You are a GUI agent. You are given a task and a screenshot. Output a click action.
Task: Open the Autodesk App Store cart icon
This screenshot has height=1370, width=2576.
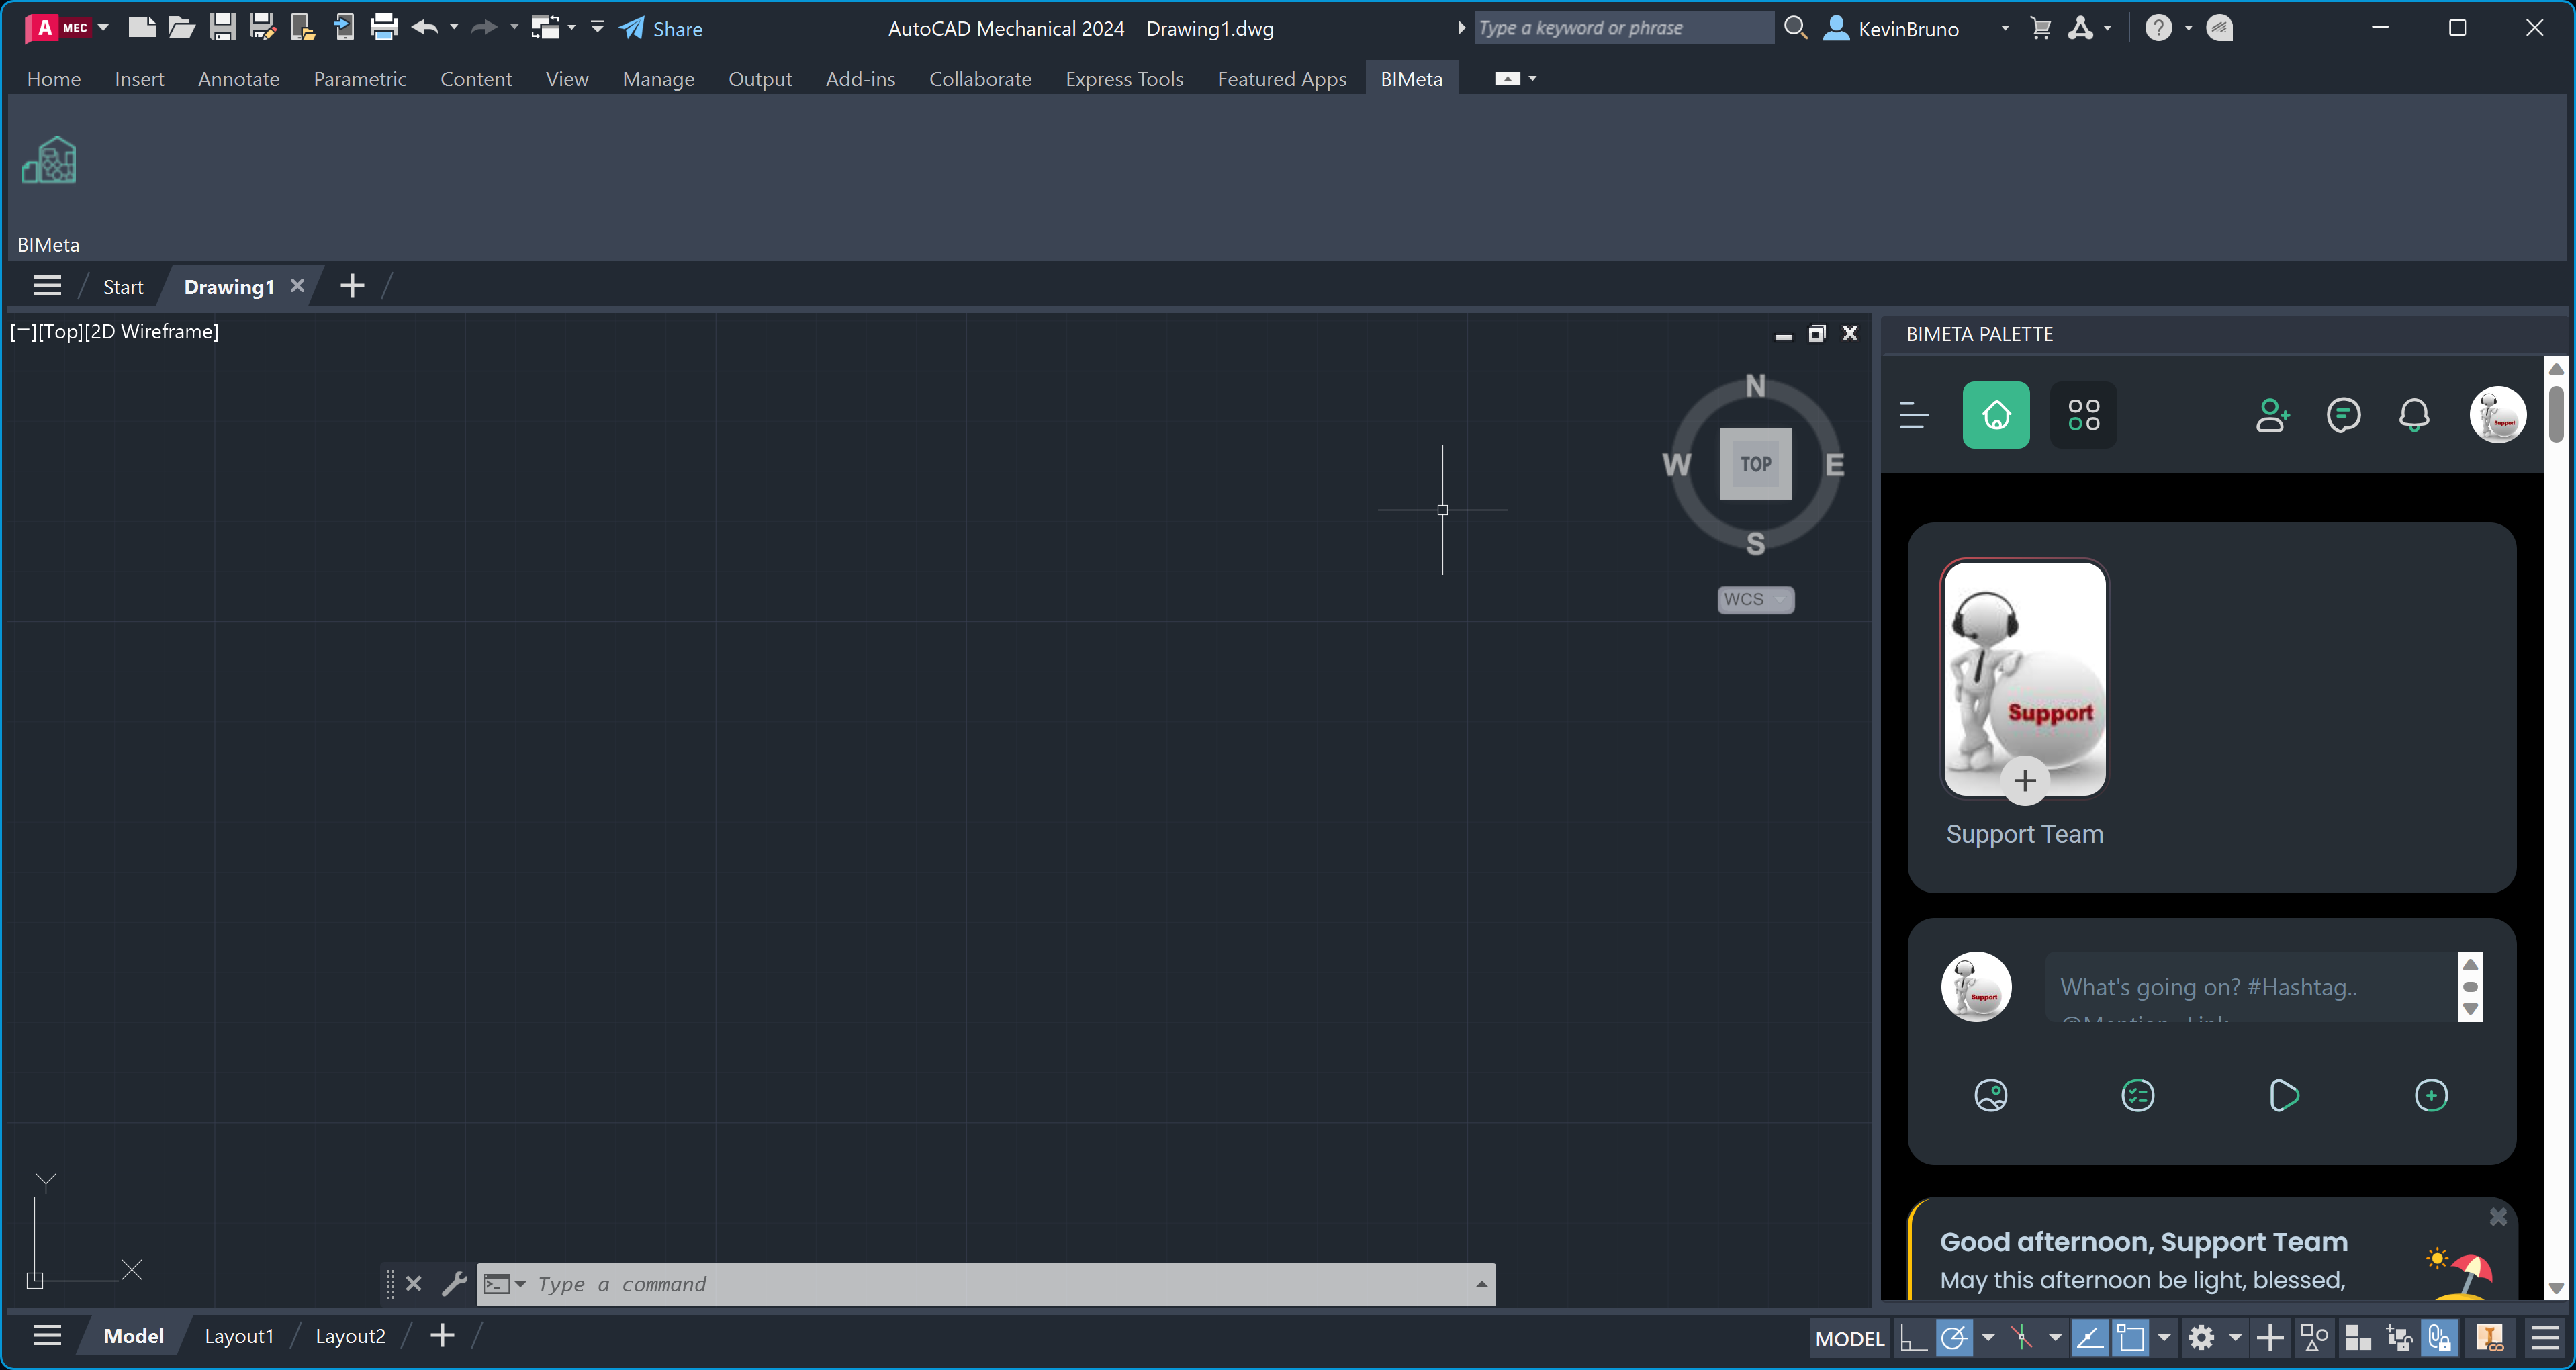2041,28
